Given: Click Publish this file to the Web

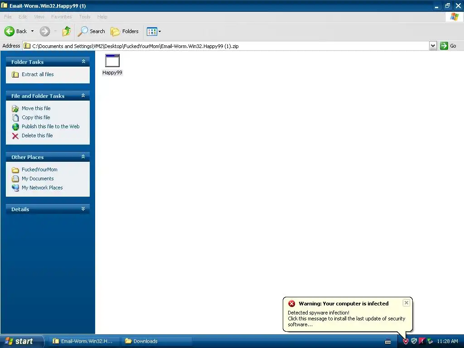Looking at the screenshot, I should click(x=51, y=126).
